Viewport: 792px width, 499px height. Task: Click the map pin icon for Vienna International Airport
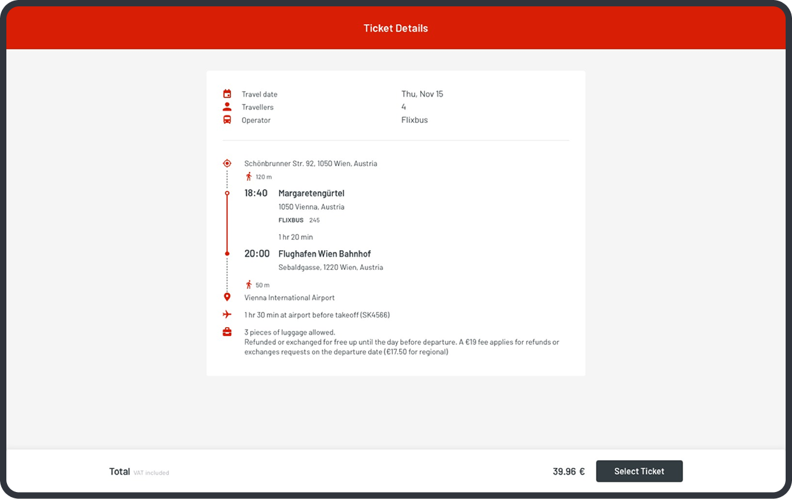coord(227,297)
